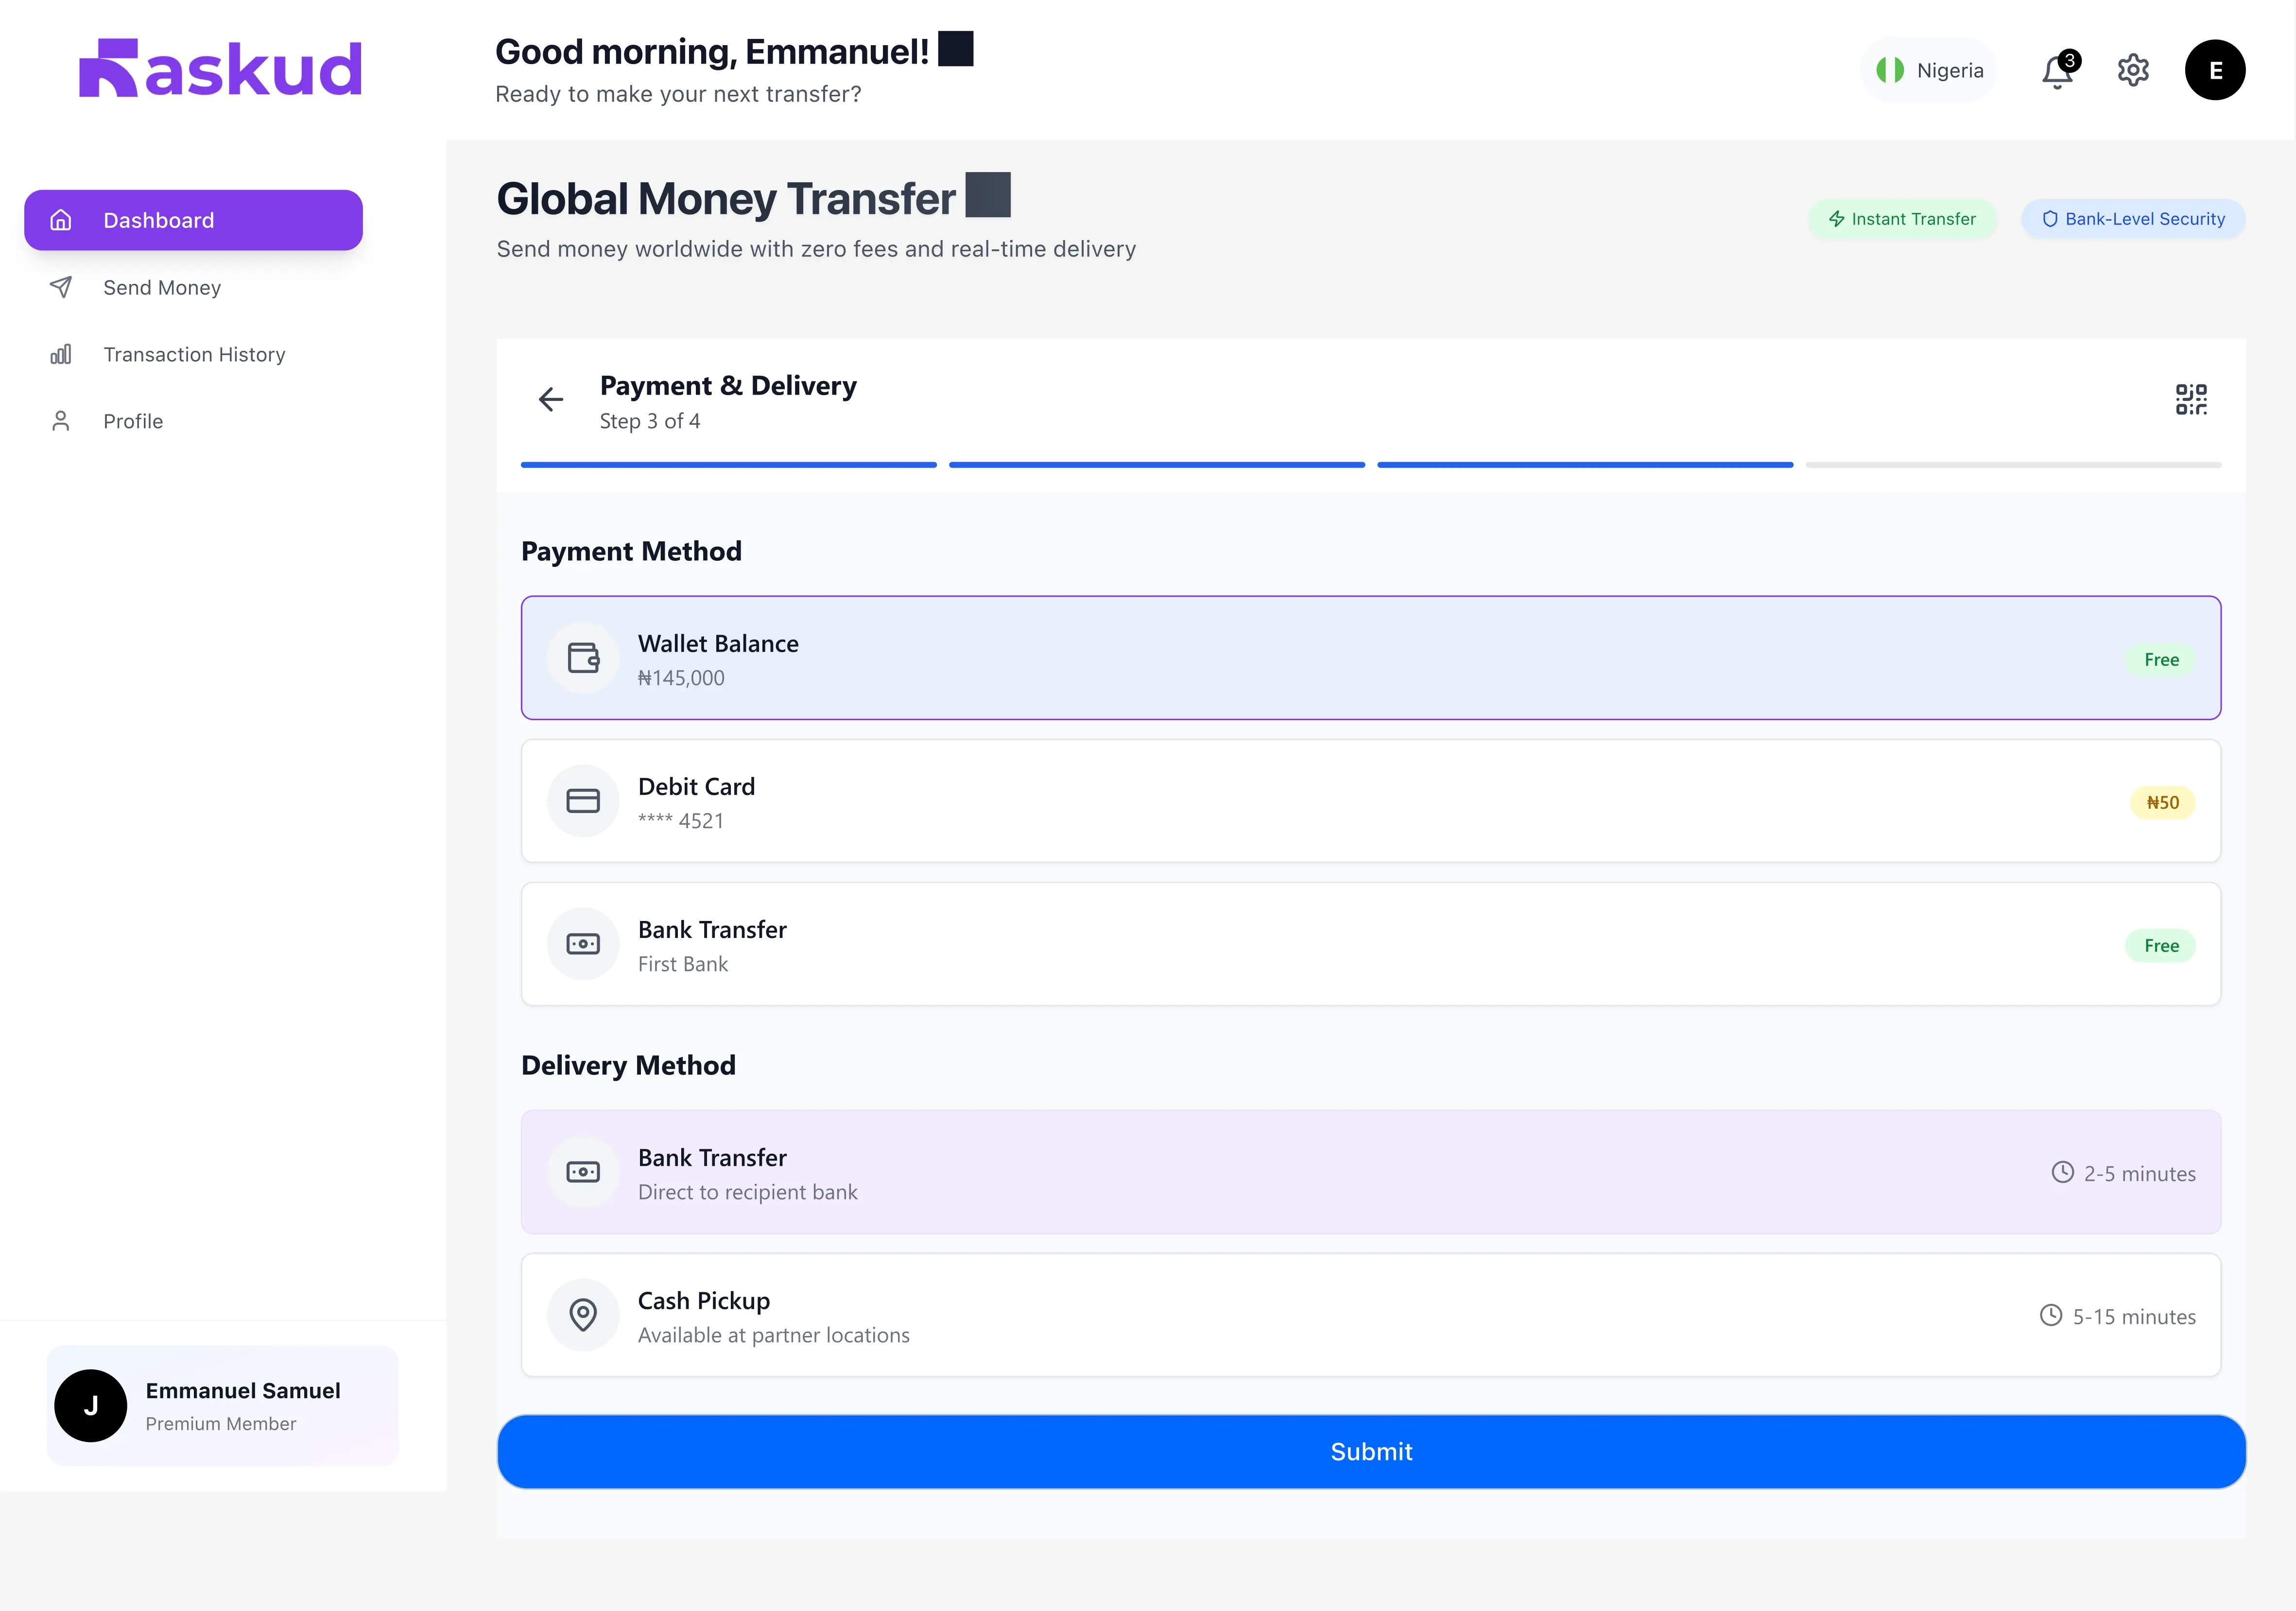
Task: Click the location pin icon on Cash Pickup
Action: click(583, 1315)
